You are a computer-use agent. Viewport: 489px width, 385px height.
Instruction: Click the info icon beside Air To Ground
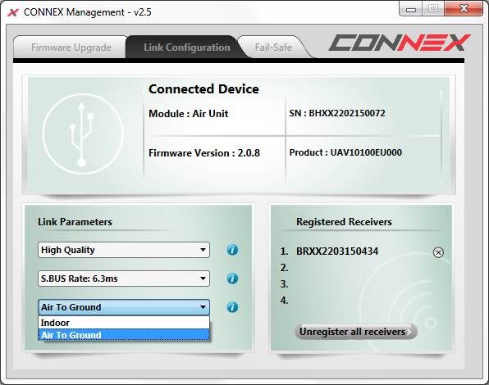coord(232,307)
